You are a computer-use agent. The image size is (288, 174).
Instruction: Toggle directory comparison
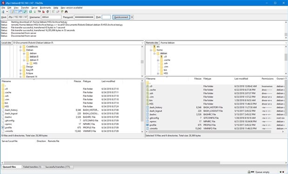[x=58, y=12]
